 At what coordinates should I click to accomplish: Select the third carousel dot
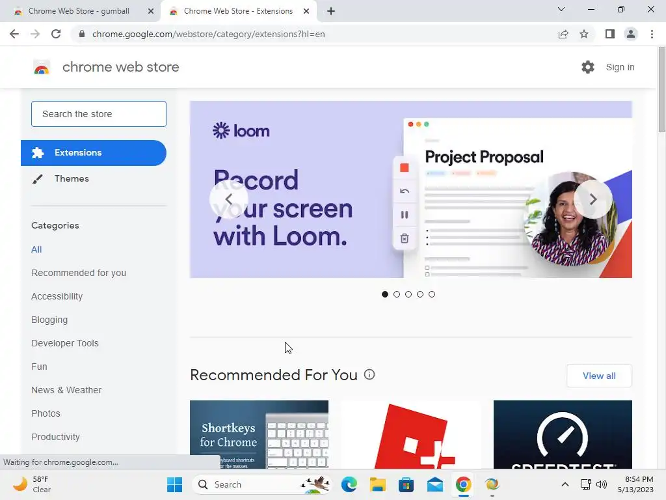[x=408, y=294]
